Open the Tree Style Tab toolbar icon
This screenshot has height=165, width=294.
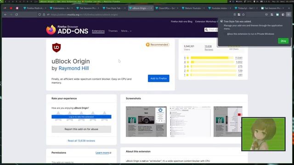click(283, 15)
